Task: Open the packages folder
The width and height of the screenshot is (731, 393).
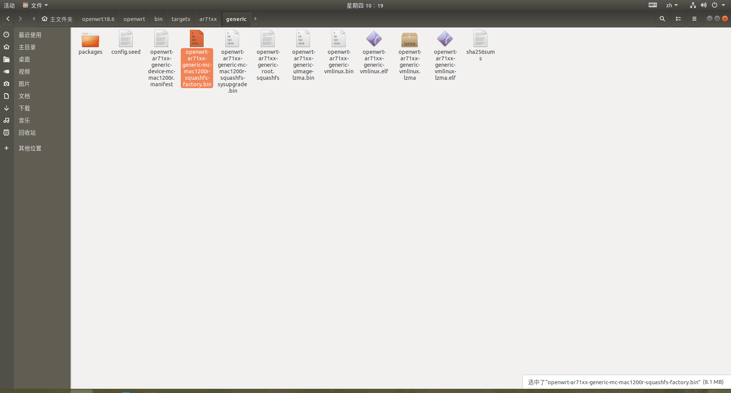Action: (90, 40)
